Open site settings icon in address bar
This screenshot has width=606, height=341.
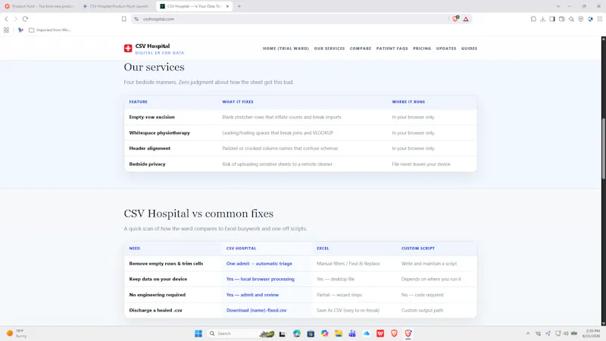pos(136,18)
